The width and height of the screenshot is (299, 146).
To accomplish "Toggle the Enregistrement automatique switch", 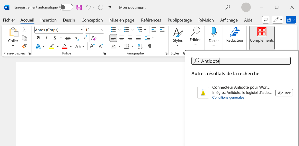I will tap(66, 7).
